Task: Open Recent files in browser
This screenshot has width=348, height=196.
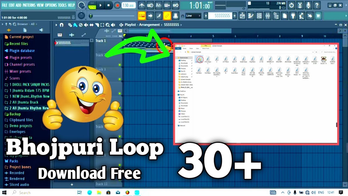Action: point(18,44)
